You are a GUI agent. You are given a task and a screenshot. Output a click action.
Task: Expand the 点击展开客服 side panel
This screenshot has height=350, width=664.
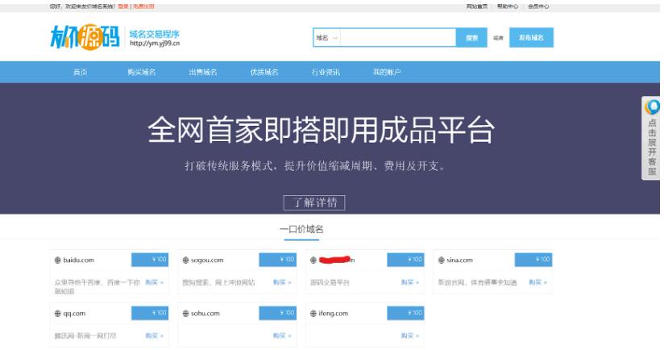[652, 145]
